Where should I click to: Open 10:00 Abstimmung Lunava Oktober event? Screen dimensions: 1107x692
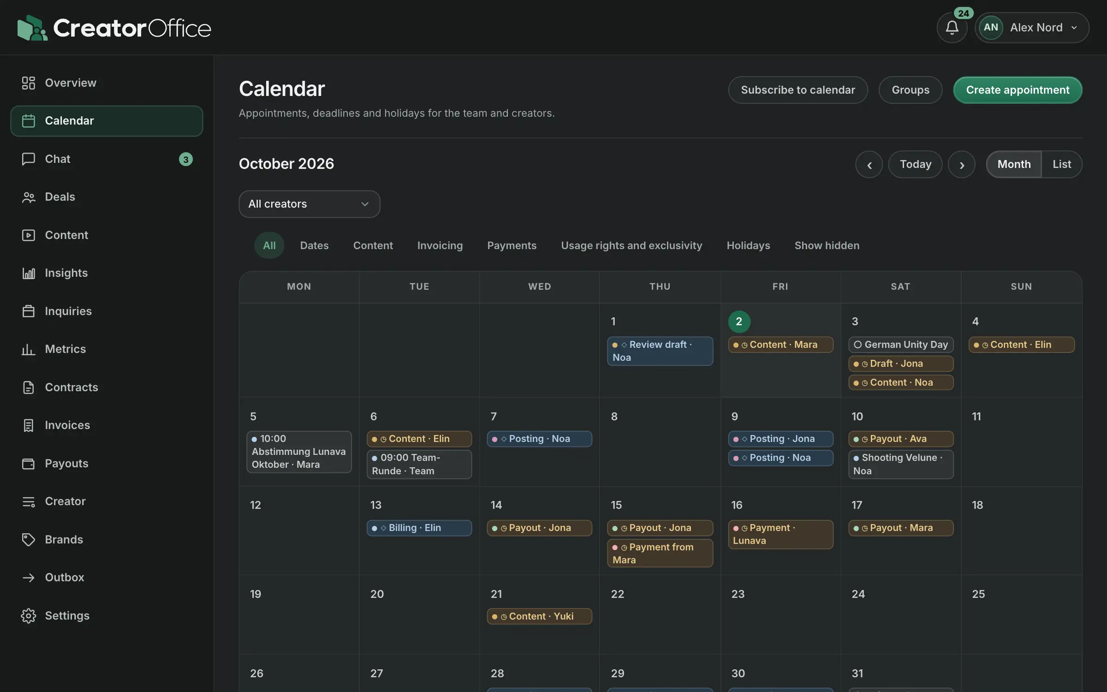pyautogui.click(x=299, y=452)
